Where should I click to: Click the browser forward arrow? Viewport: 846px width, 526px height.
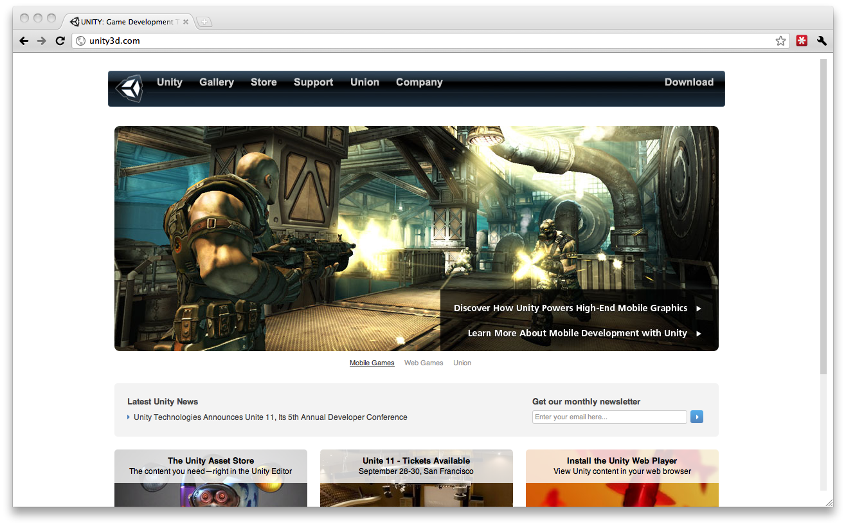[x=42, y=41]
